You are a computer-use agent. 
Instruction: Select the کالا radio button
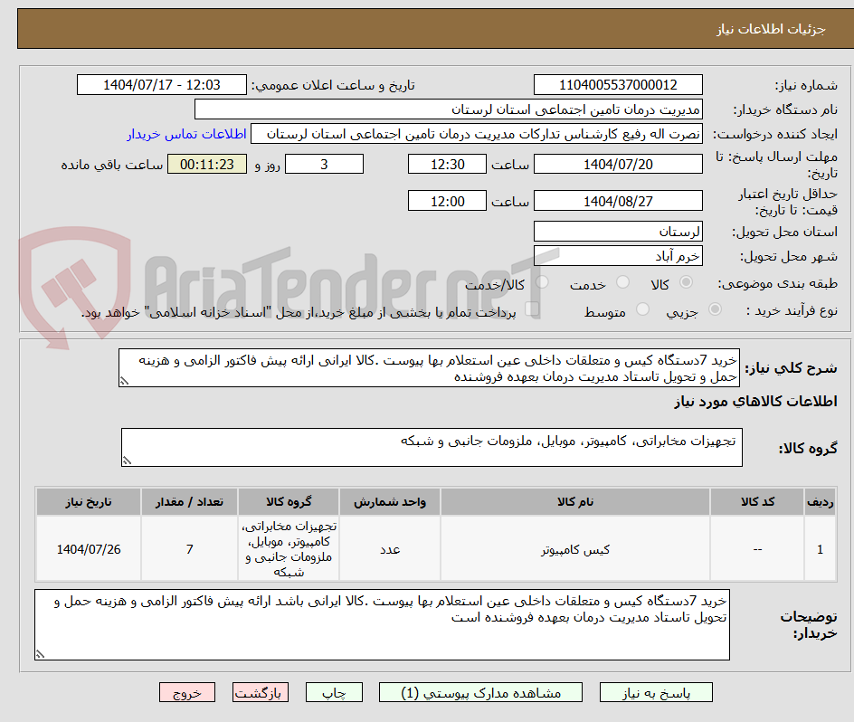[x=686, y=282]
